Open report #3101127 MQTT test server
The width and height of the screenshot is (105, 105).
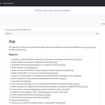[84, 87]
